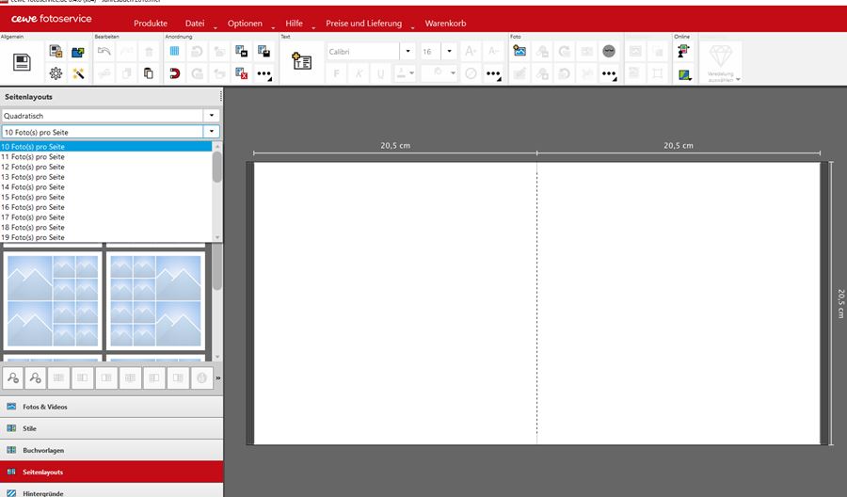Click the save project floppy disk icon

pyautogui.click(x=23, y=62)
